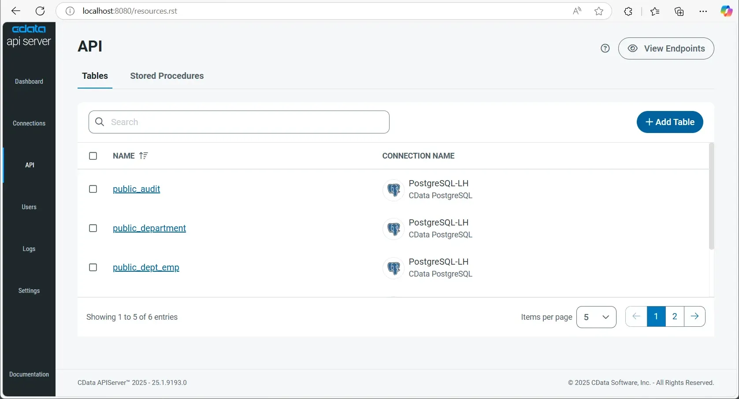The width and height of the screenshot is (739, 399).
Task: Click the browser refresh icon
Action: click(40, 11)
